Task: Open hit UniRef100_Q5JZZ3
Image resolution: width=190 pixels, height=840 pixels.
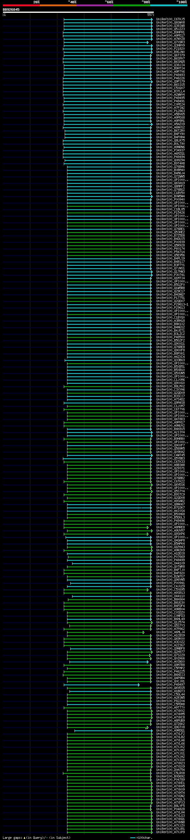Action: [170, 29]
